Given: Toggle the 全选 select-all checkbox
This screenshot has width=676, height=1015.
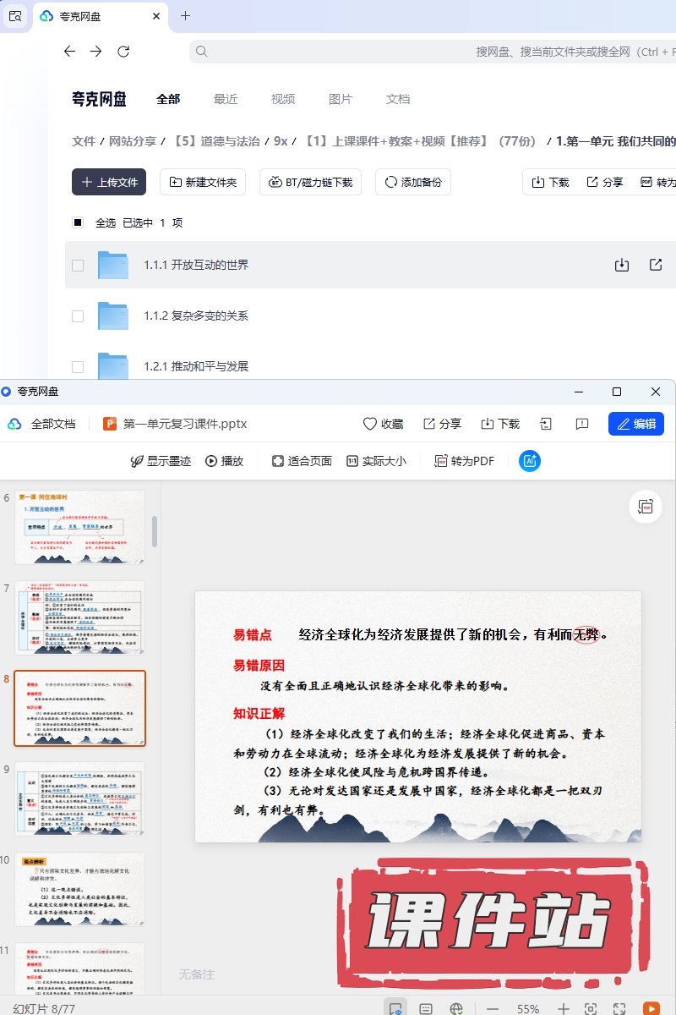Looking at the screenshot, I should pyautogui.click(x=78, y=222).
